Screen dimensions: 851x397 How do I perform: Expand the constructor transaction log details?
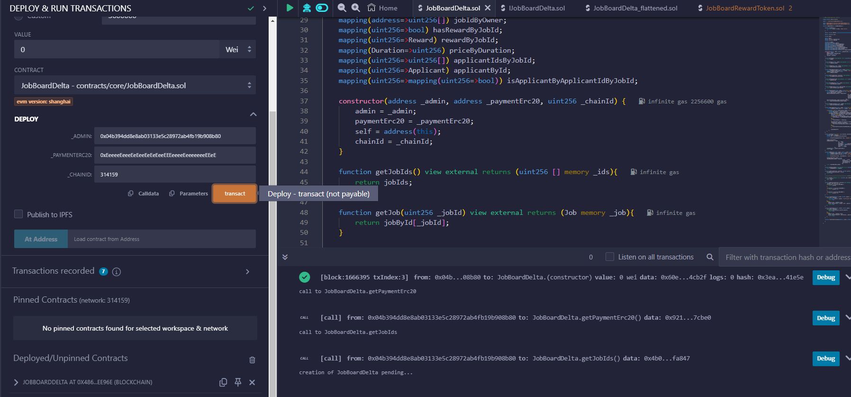point(847,277)
